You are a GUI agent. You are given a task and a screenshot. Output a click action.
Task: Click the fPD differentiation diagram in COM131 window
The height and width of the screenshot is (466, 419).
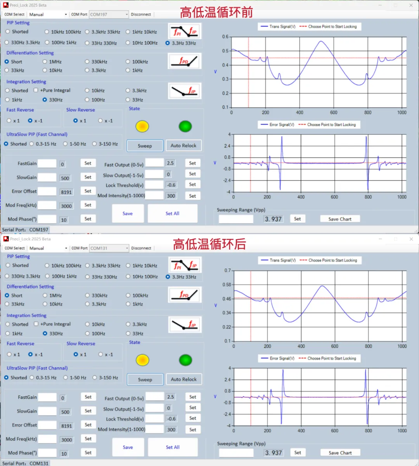[185, 295]
